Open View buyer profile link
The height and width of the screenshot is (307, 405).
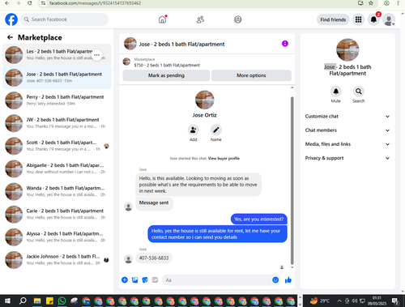(x=224, y=159)
